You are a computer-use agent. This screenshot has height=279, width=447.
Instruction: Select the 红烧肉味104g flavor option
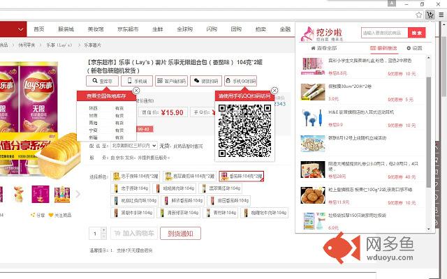pos(135,201)
